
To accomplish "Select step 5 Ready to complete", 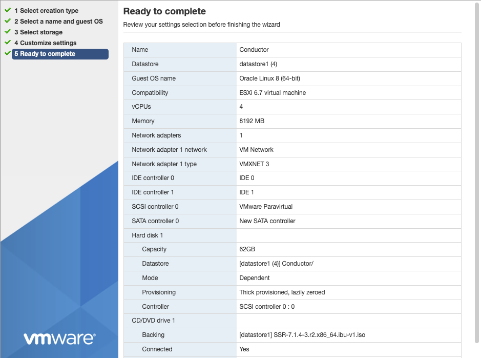I will (60, 54).
